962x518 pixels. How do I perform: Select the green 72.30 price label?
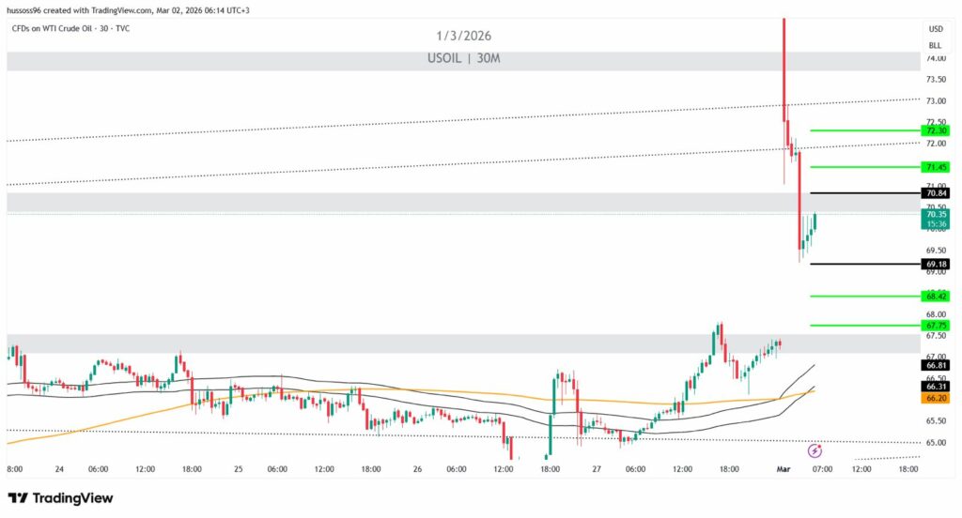coord(936,130)
